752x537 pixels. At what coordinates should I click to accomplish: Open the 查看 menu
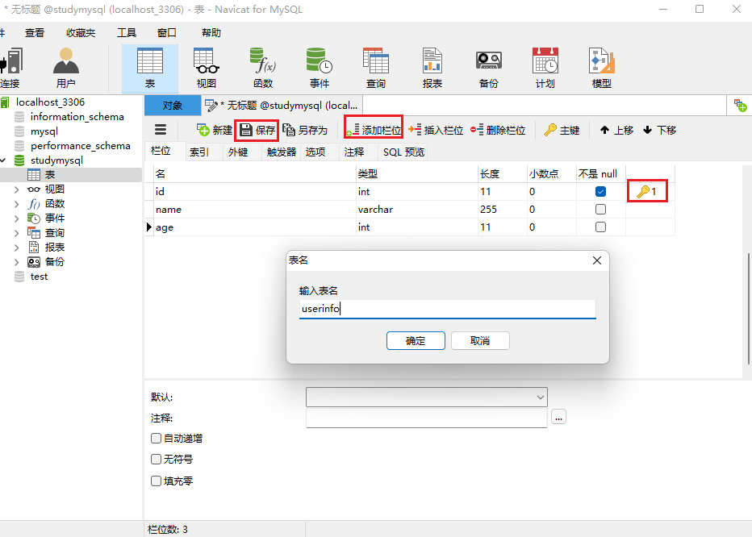click(x=35, y=32)
